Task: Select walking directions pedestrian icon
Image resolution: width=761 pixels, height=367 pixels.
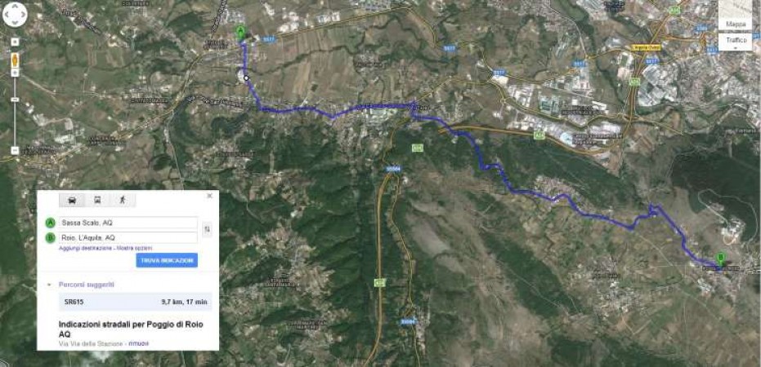Action: (123, 200)
